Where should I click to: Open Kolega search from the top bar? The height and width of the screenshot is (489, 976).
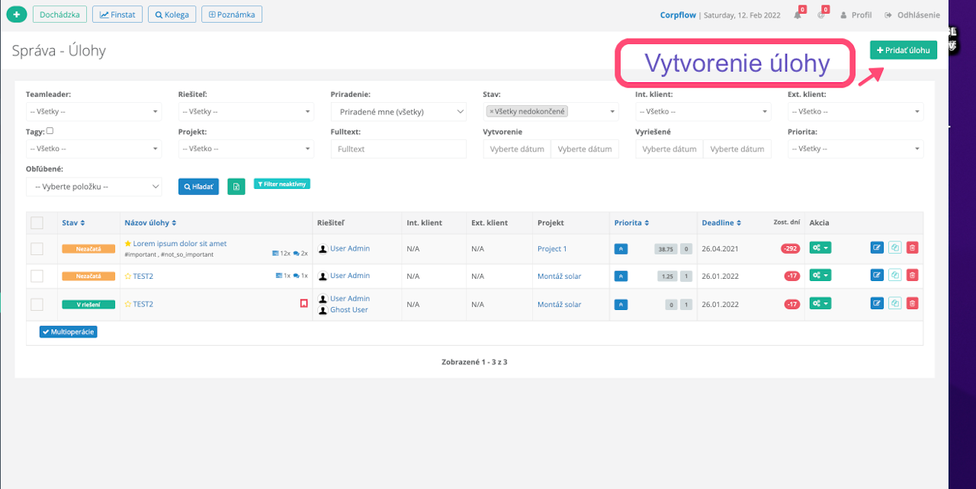click(x=172, y=14)
